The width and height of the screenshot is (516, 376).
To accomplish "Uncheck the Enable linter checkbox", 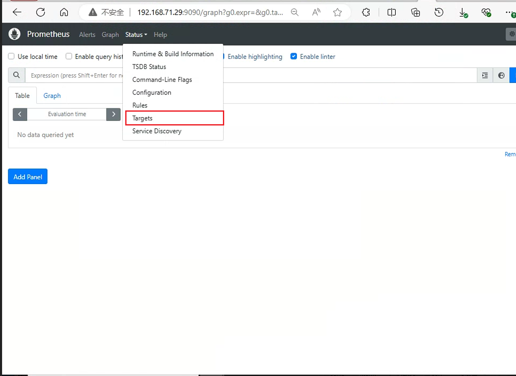I will pos(293,56).
